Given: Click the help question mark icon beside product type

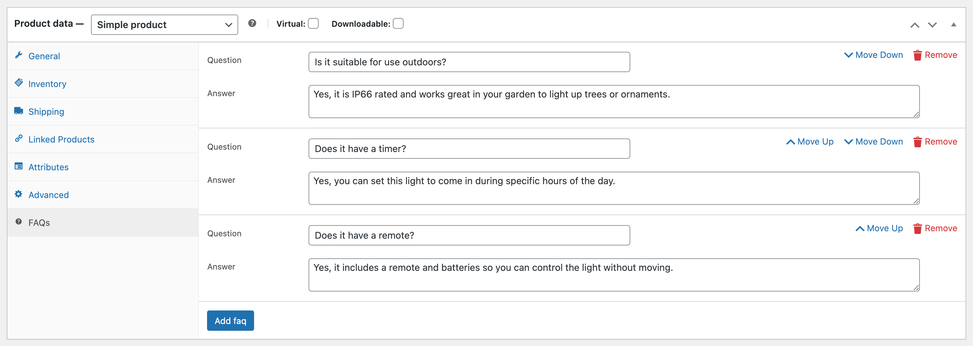Looking at the screenshot, I should [252, 23].
